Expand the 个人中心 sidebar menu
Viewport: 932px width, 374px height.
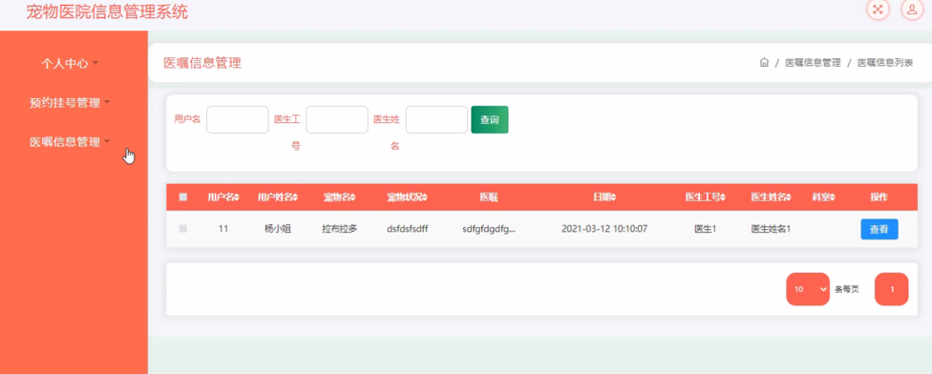(70, 63)
